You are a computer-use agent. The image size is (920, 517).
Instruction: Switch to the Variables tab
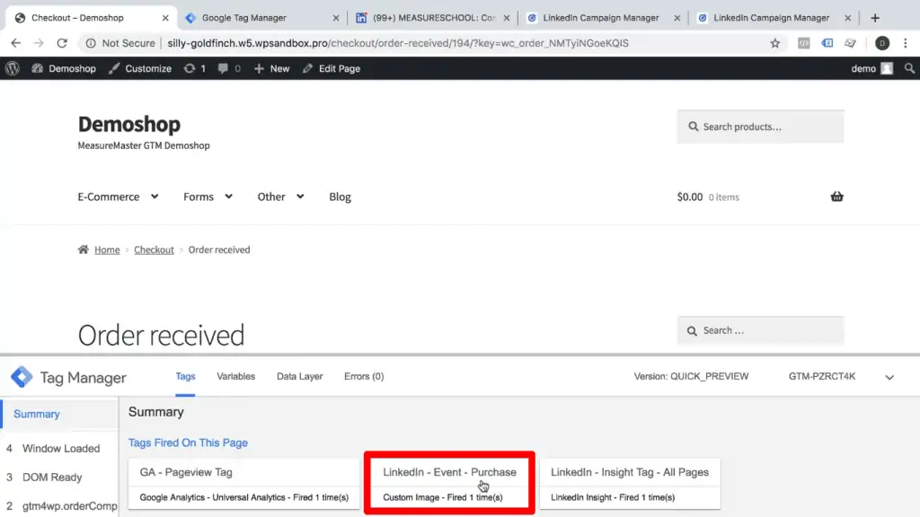click(x=235, y=376)
